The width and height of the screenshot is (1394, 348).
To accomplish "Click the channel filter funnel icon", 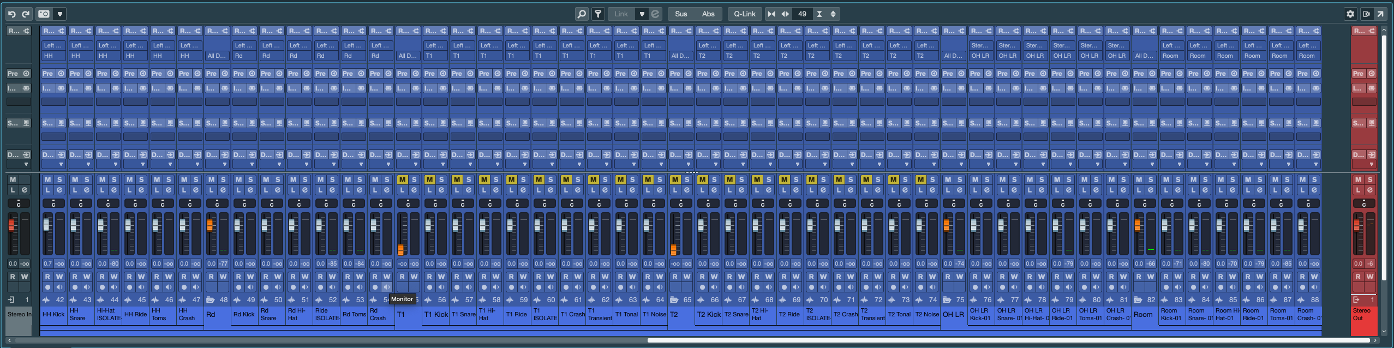I will (x=598, y=14).
